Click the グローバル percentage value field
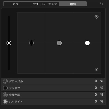Viewport: 109px width, 109px height. click(96, 81)
